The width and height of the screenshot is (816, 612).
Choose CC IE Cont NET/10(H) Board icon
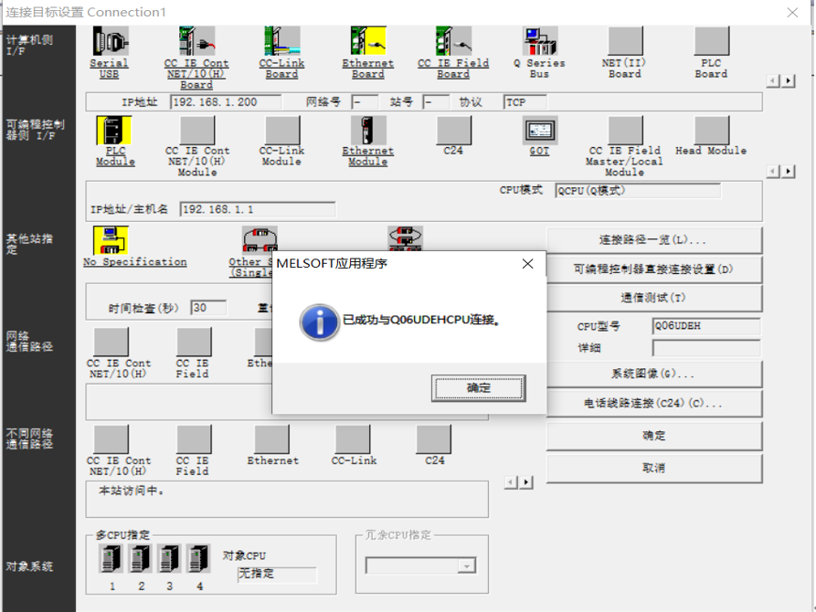196,41
